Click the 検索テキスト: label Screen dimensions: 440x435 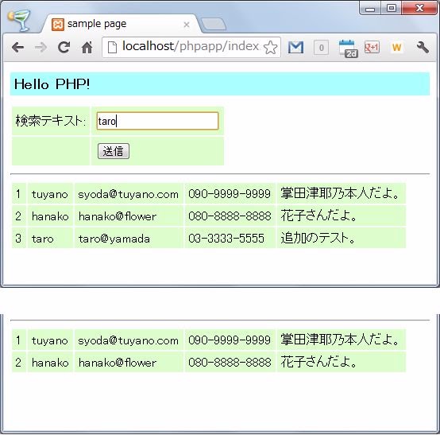pos(51,121)
